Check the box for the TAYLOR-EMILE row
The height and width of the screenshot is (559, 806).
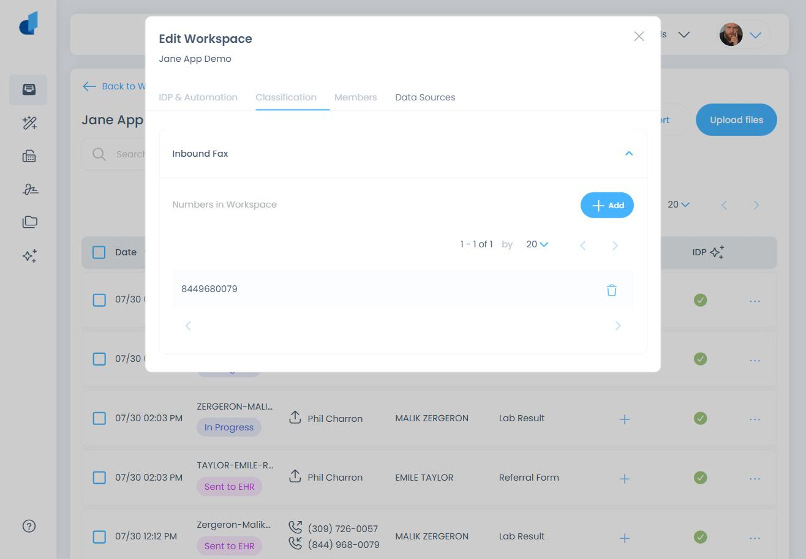pos(99,478)
